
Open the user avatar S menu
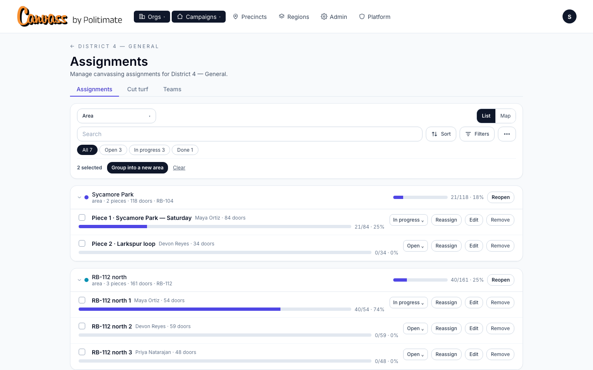click(570, 16)
